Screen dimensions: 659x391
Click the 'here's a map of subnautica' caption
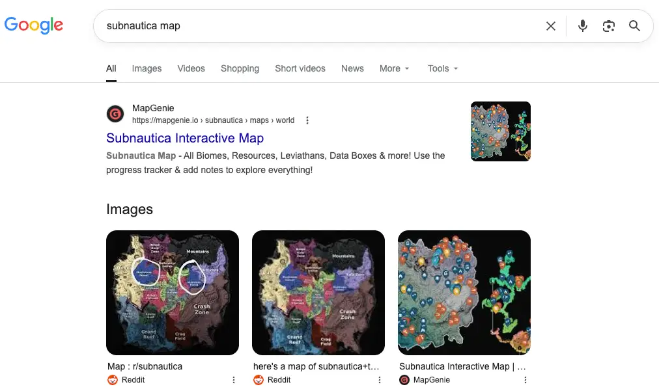pos(316,367)
